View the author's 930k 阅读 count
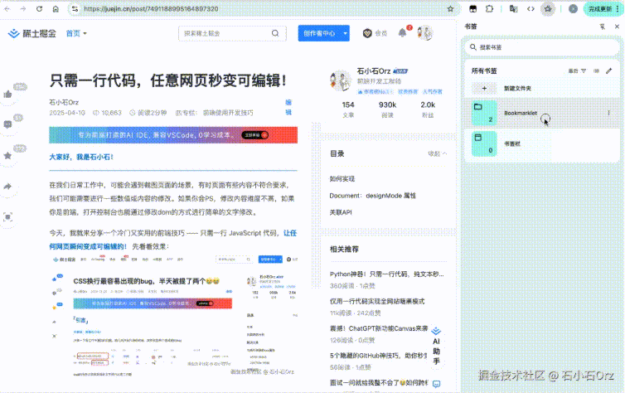The image size is (625, 393). tap(387, 109)
